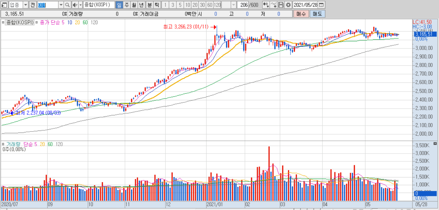
Task: Choose the 60 interval button
Action: coord(210,5)
